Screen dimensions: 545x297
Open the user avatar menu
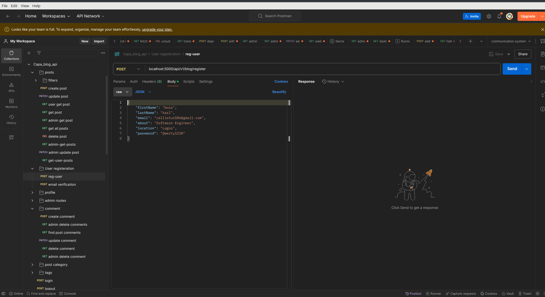pyautogui.click(x=510, y=16)
